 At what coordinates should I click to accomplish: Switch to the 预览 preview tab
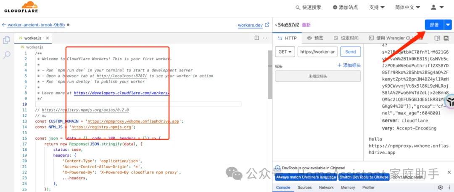(x=315, y=38)
